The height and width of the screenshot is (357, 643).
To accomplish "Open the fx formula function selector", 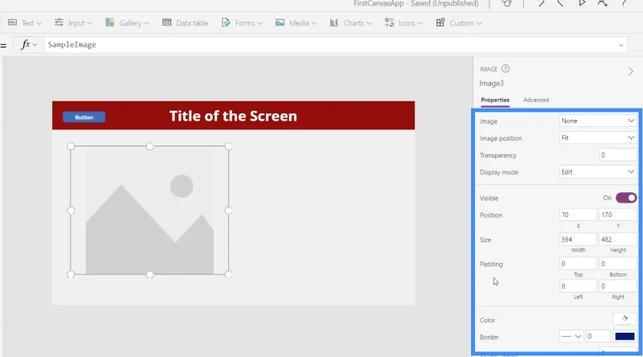I will (x=29, y=44).
